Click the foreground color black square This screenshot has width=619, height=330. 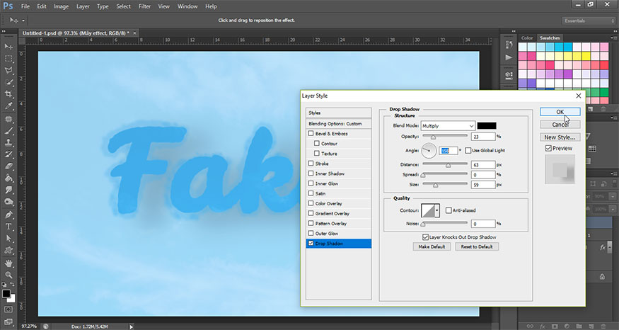click(6, 294)
